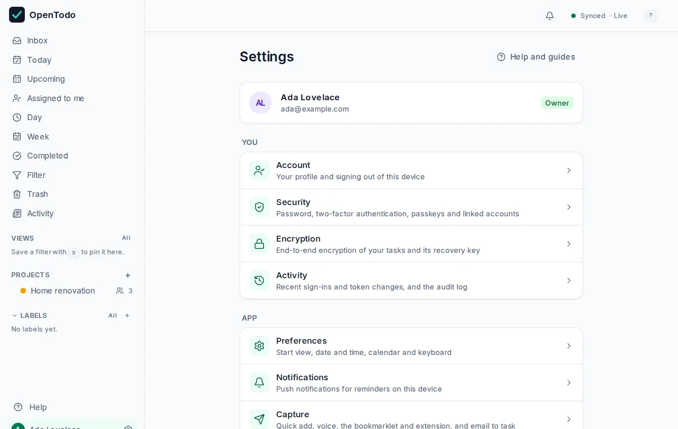
Task: Open Notifications settings via its chevron
Action: pyautogui.click(x=569, y=382)
